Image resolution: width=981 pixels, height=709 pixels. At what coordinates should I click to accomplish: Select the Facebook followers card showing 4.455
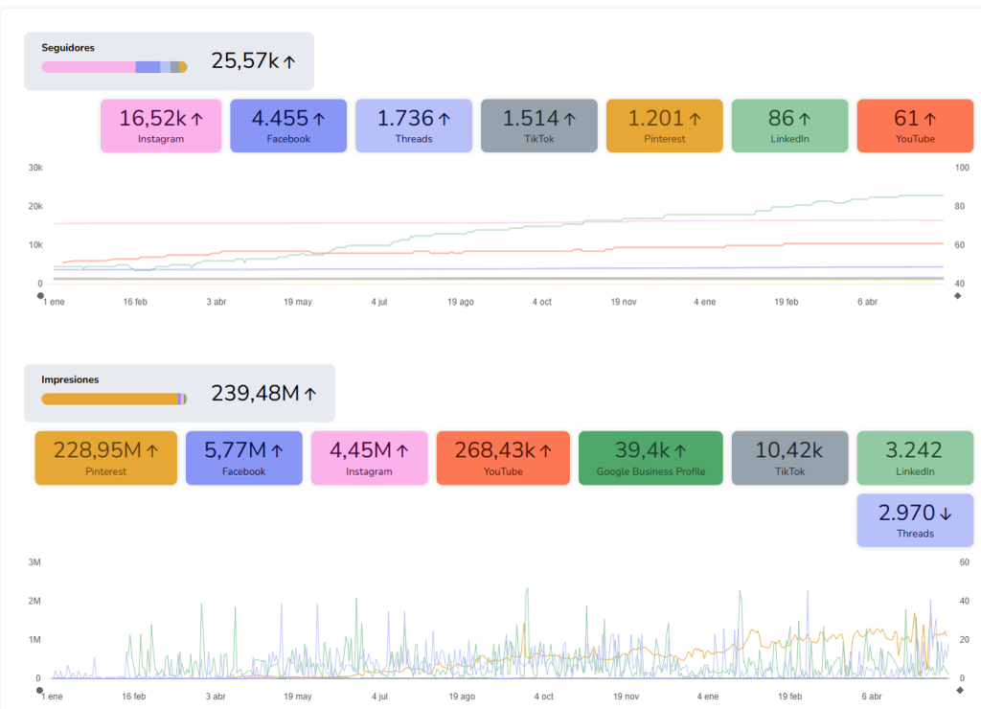288,126
